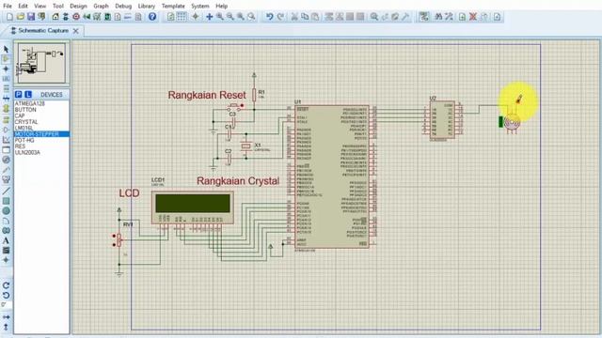Click the Home page icon
The width and height of the screenshot is (602, 338).
55,17
